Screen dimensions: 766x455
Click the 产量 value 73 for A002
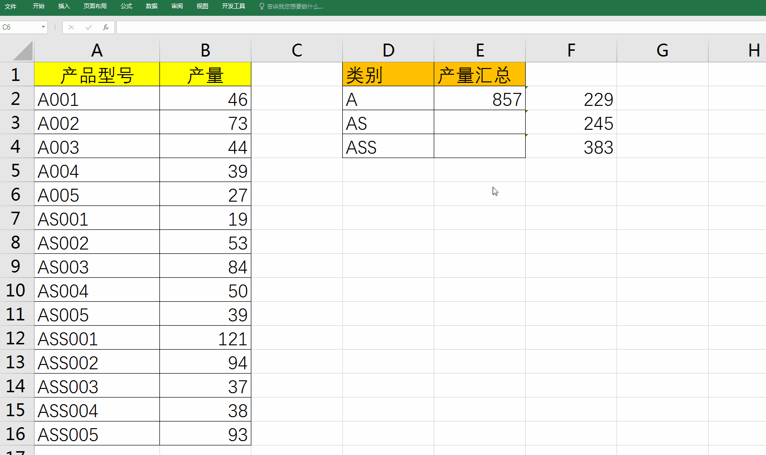(205, 122)
